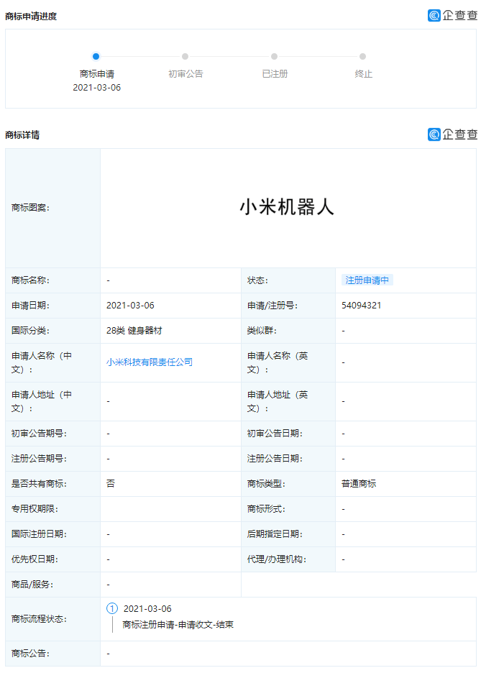The height and width of the screenshot is (673, 481).
Task: Click the 商标注册申请-申请收文-结束 process entry
Action: (x=178, y=625)
